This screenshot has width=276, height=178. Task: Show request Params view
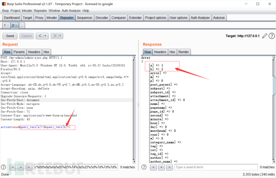tap(19, 52)
